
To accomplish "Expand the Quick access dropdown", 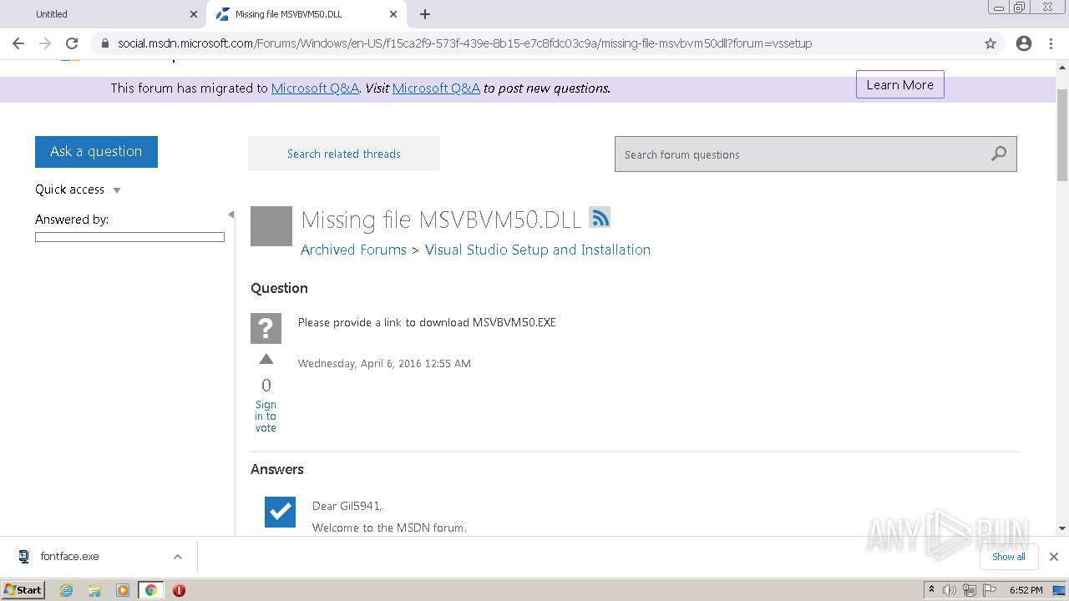I will (x=78, y=189).
